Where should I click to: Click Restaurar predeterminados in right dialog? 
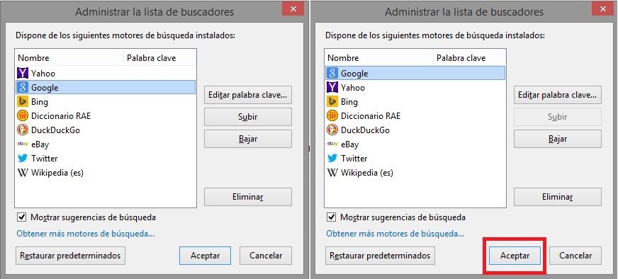pyautogui.click(x=380, y=256)
